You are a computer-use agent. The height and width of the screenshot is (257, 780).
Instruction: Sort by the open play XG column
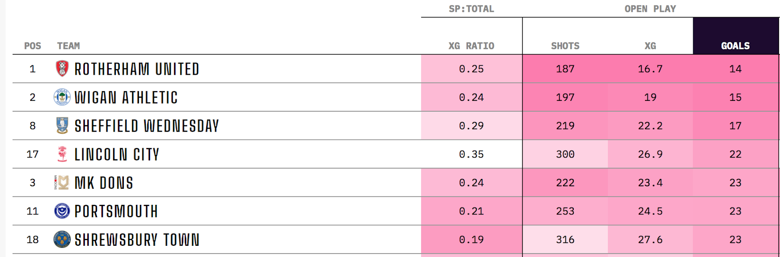(650, 46)
